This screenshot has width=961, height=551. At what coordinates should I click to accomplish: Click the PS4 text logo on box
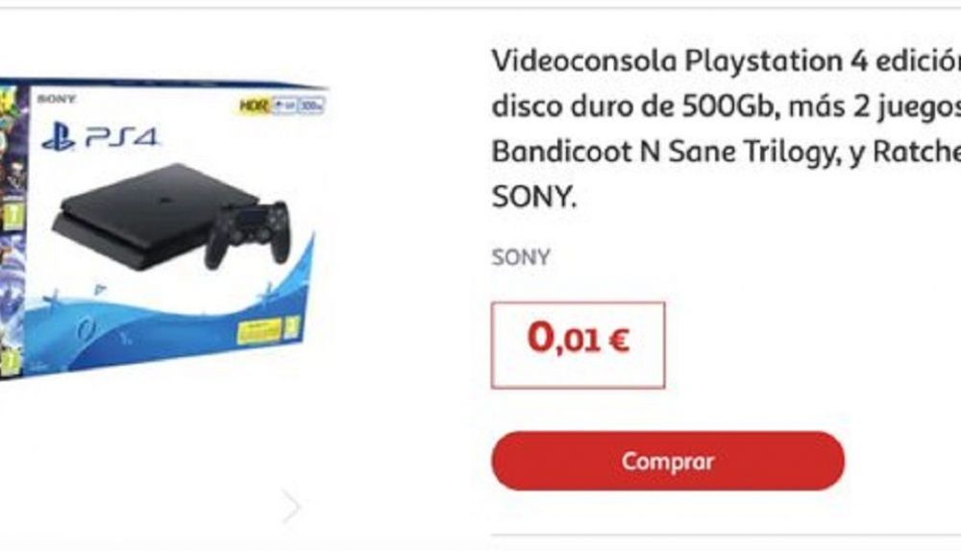click(121, 137)
